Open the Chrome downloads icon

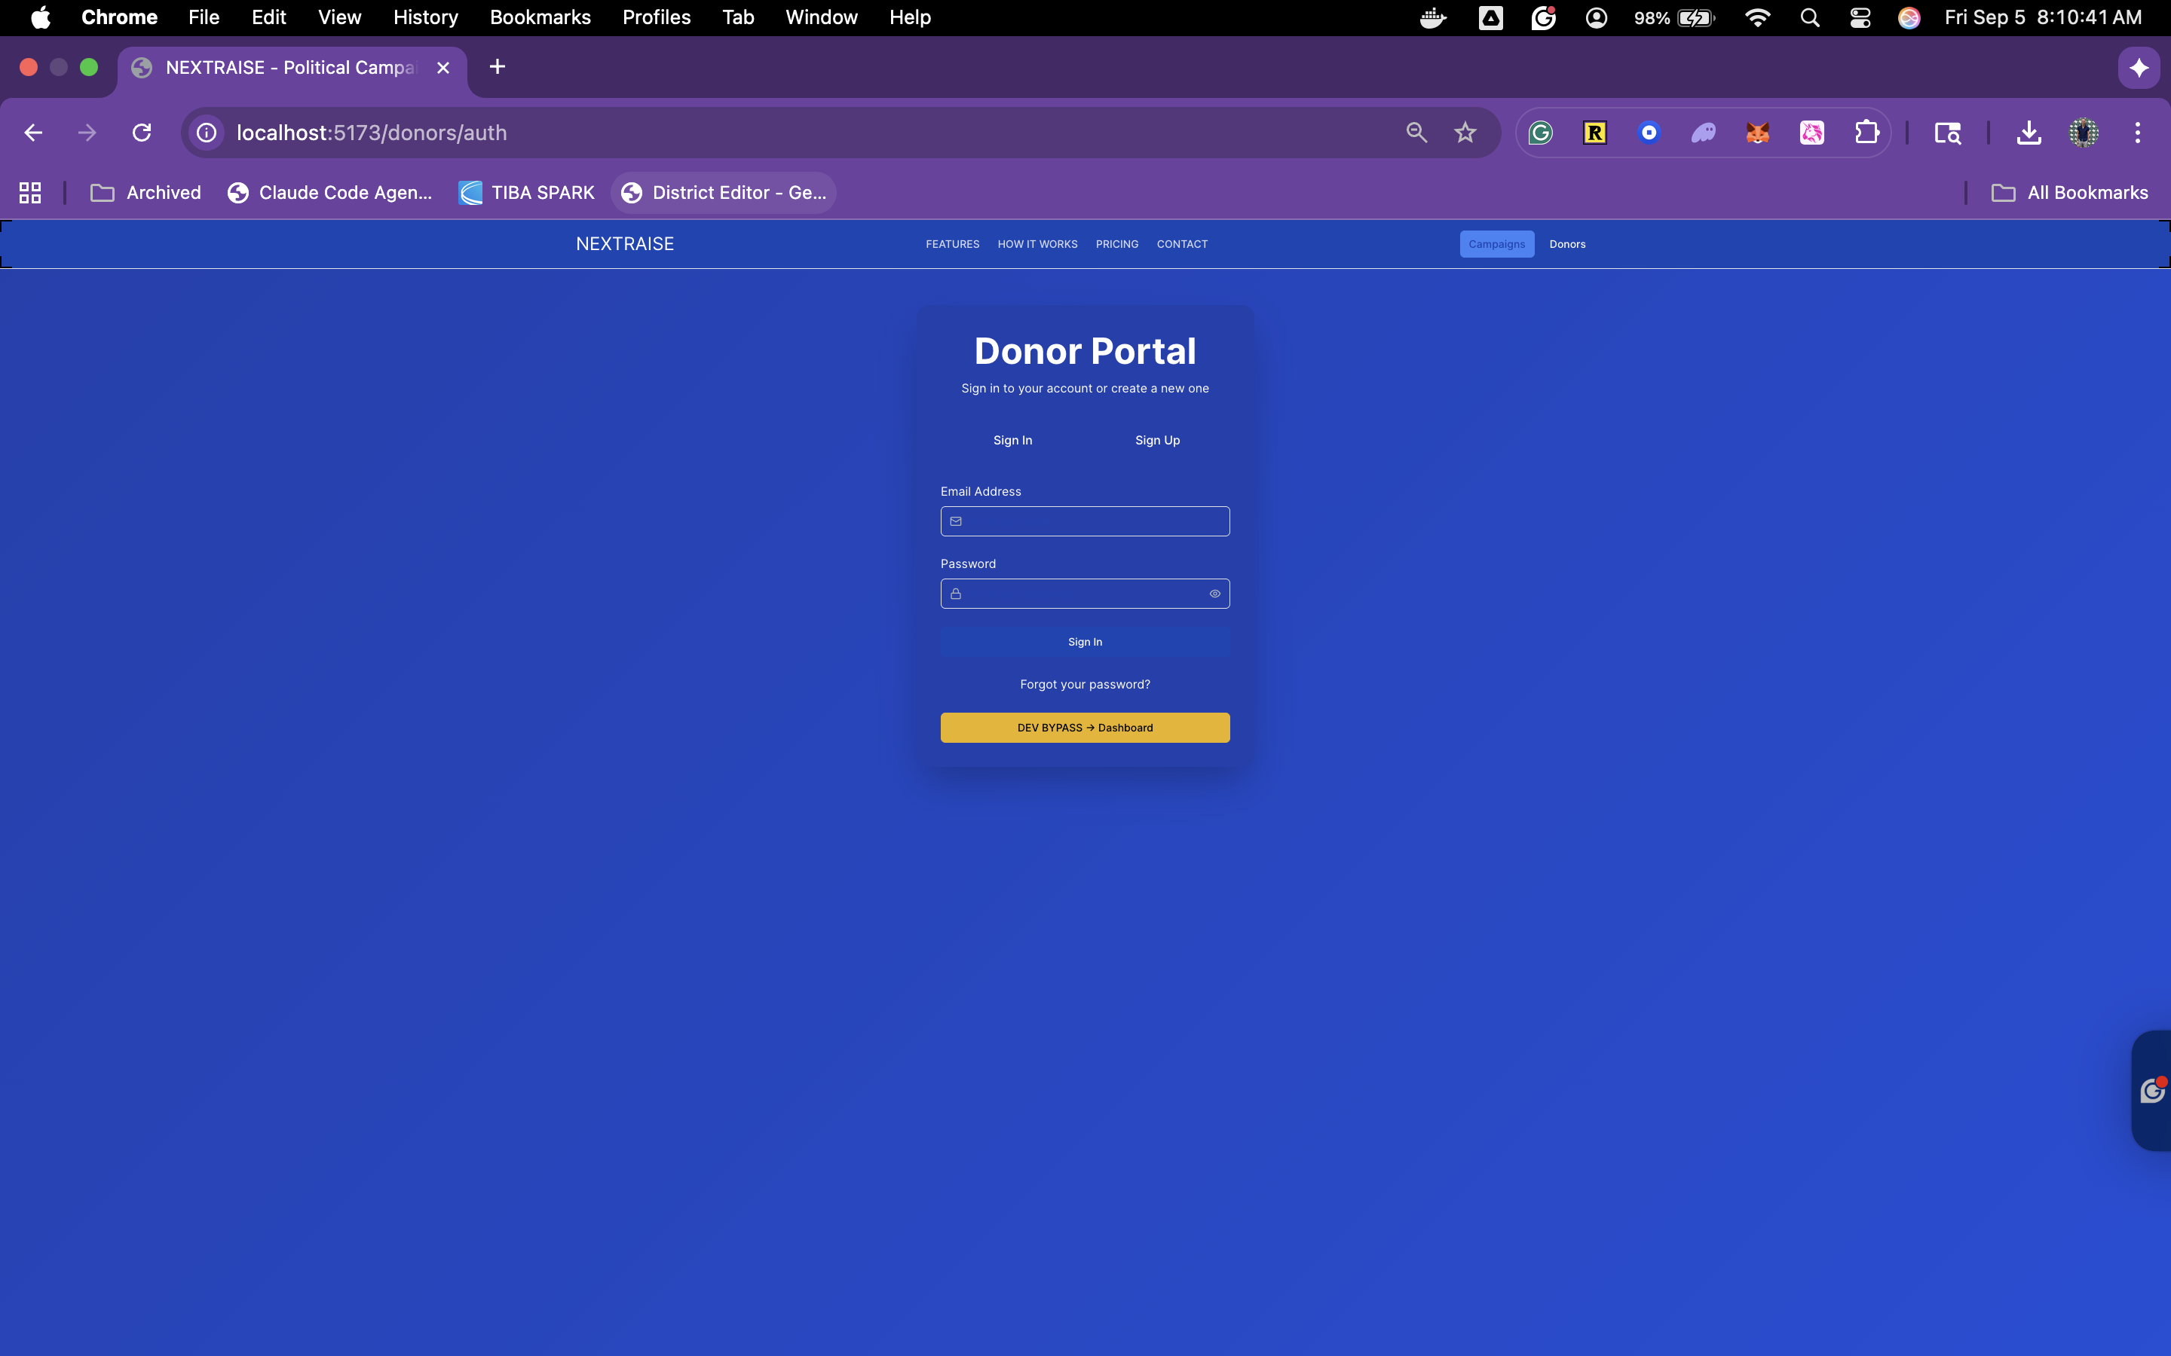(2029, 133)
